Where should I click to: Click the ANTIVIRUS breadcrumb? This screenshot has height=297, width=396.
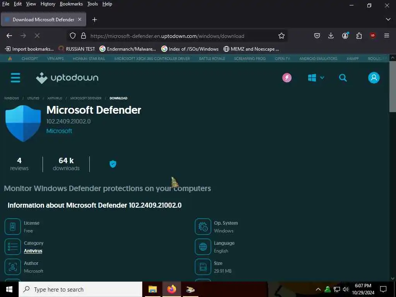tap(55, 98)
